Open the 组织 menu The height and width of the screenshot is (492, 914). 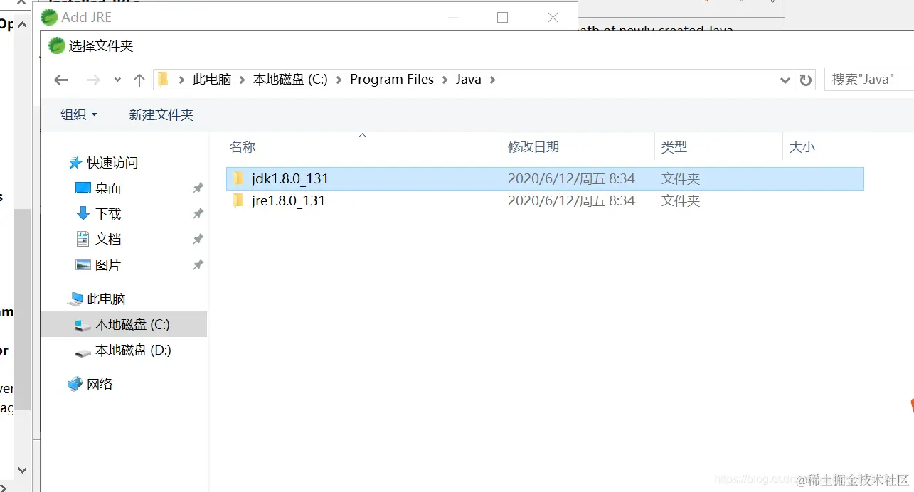79,114
